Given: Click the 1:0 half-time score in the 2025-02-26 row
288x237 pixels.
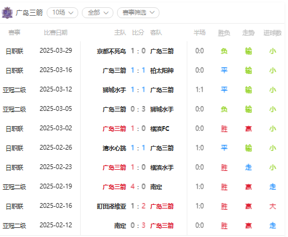Looking at the screenshot, I should (x=199, y=148).
